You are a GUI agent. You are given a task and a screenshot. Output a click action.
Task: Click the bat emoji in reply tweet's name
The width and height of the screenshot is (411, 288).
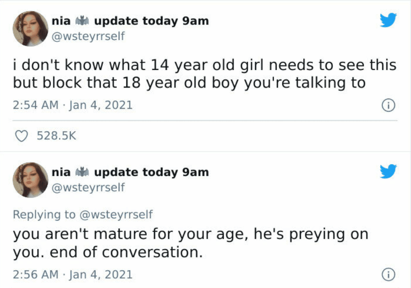pos(82,172)
